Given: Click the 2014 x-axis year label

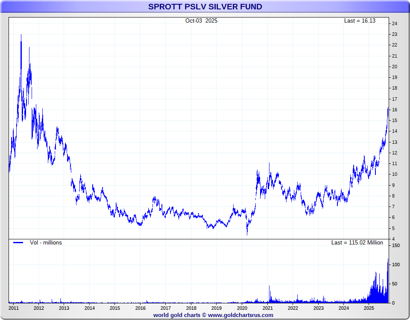Looking at the screenshot, I should [89, 308].
